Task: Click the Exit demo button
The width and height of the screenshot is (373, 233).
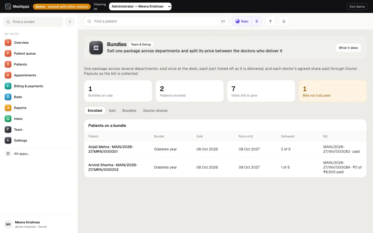Action: (x=357, y=6)
